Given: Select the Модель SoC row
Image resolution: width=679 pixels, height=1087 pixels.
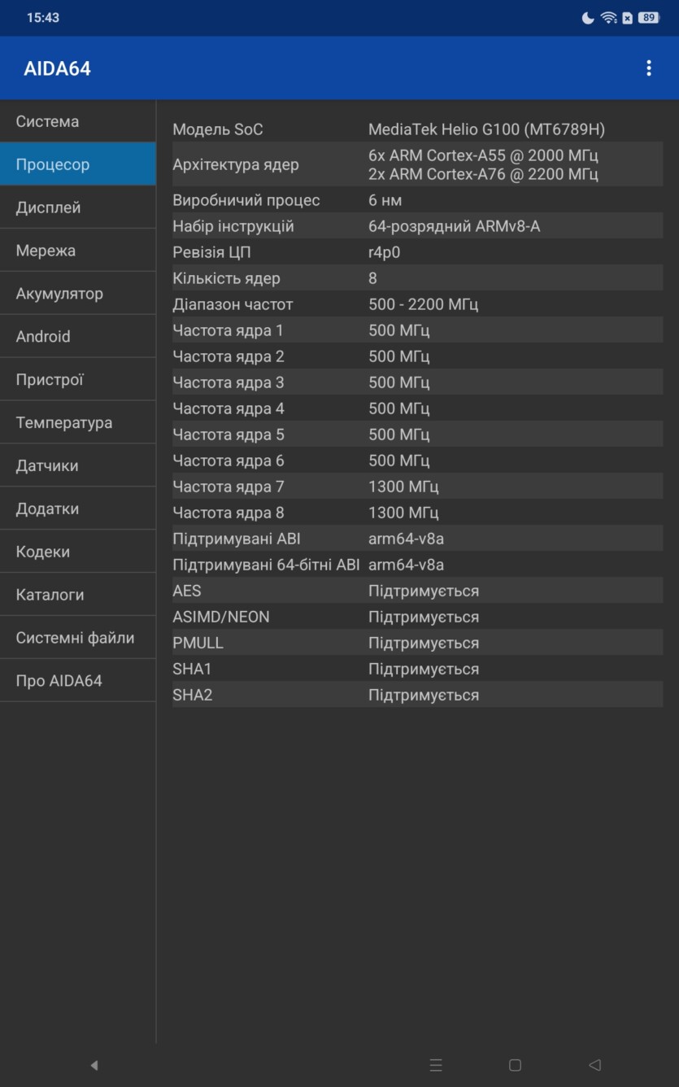Looking at the screenshot, I should point(417,129).
